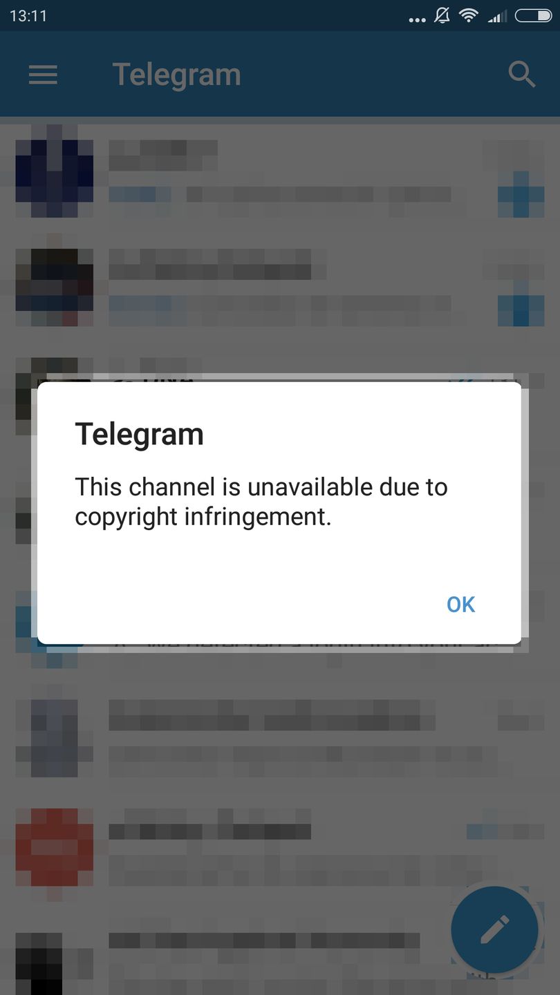Tap the muted bell icon in status bar
Screen dimensions: 560x995
click(x=442, y=15)
